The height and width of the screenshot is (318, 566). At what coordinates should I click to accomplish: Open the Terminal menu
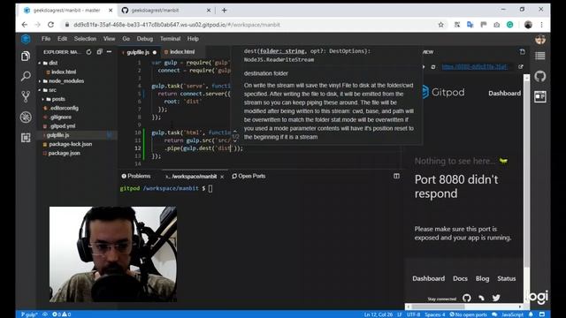pos(170,39)
